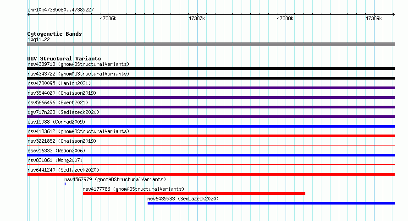Select the nsv4343722 gnomAD variant label

[x=78, y=74]
